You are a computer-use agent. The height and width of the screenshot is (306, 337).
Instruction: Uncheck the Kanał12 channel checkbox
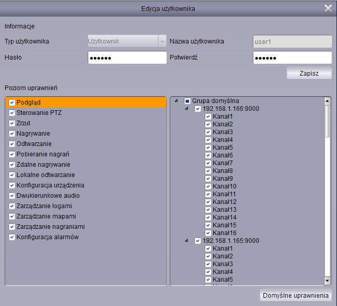pyautogui.click(x=208, y=202)
